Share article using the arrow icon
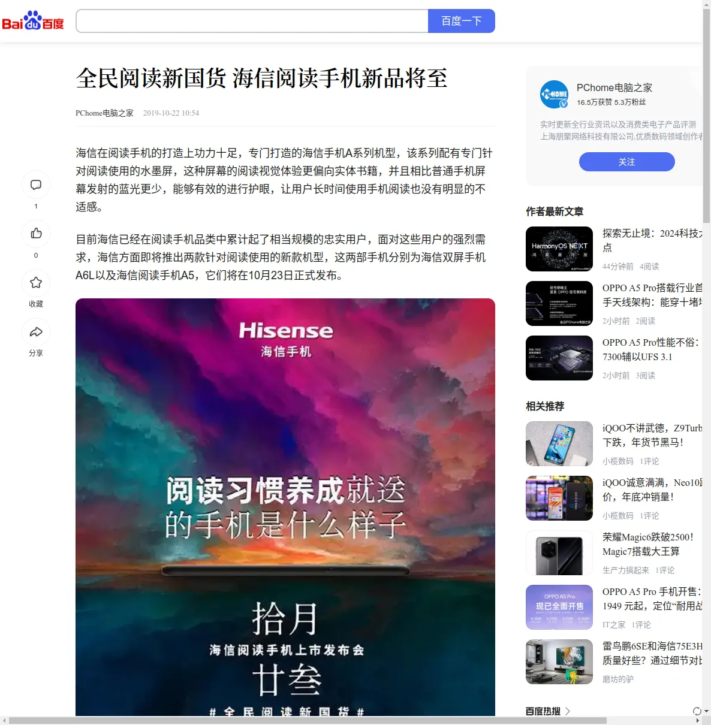 pos(36,332)
